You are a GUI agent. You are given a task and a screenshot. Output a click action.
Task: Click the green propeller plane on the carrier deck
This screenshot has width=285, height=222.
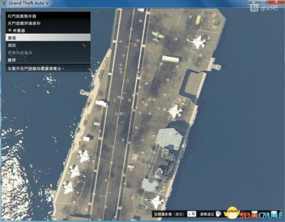click(157, 36)
